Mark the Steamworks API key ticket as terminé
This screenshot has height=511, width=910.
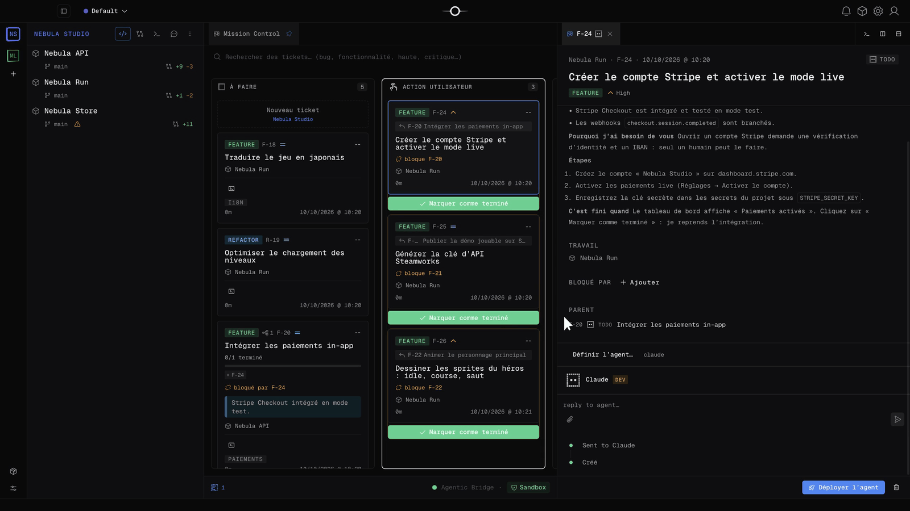pos(464,318)
